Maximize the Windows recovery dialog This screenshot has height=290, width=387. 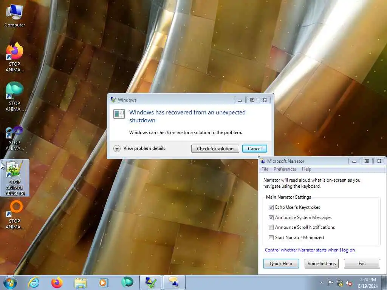pos(252,100)
